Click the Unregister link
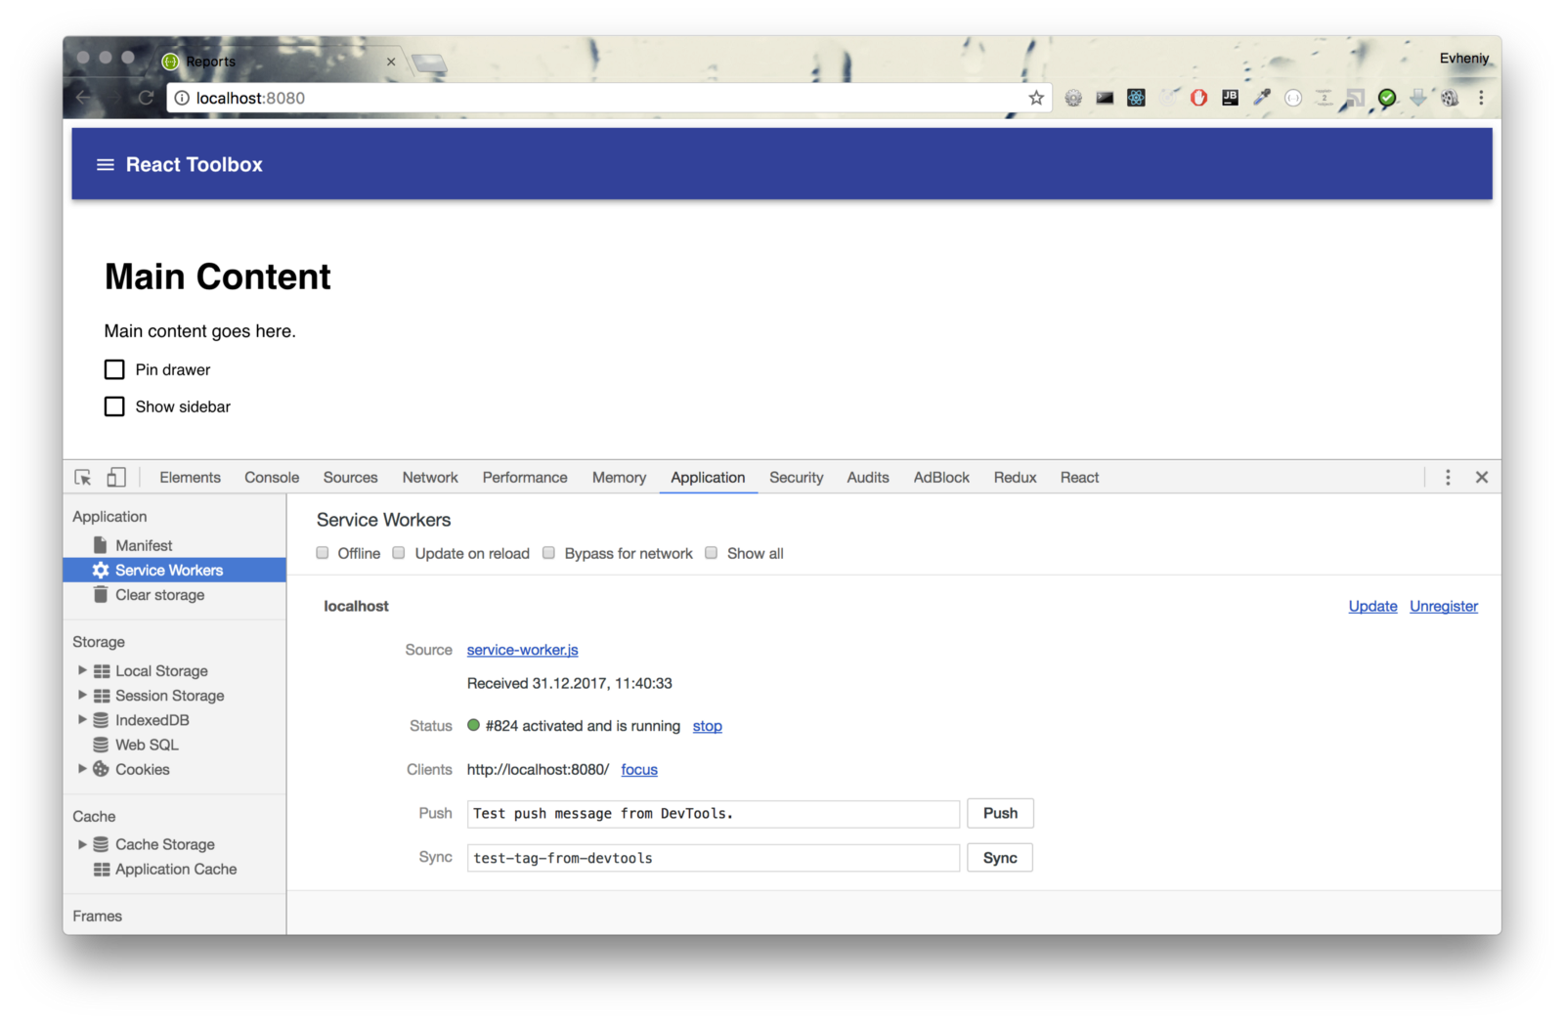Viewport: 1564px width, 1024px height. pyautogui.click(x=1444, y=606)
